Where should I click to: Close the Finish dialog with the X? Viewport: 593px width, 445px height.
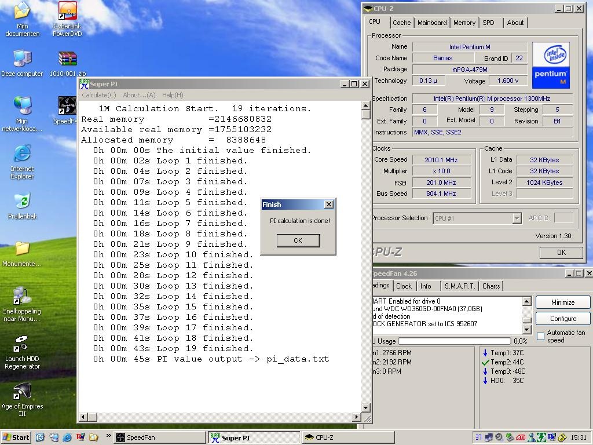[329, 205]
